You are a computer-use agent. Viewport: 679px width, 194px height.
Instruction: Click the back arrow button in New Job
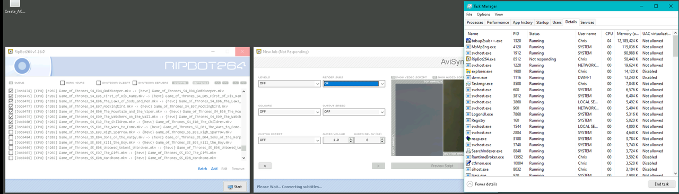click(x=265, y=166)
